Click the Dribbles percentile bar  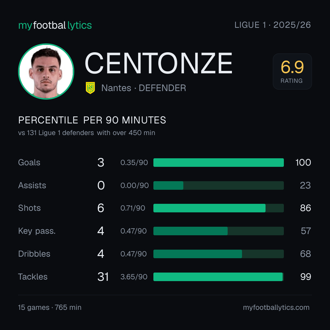click(218, 254)
